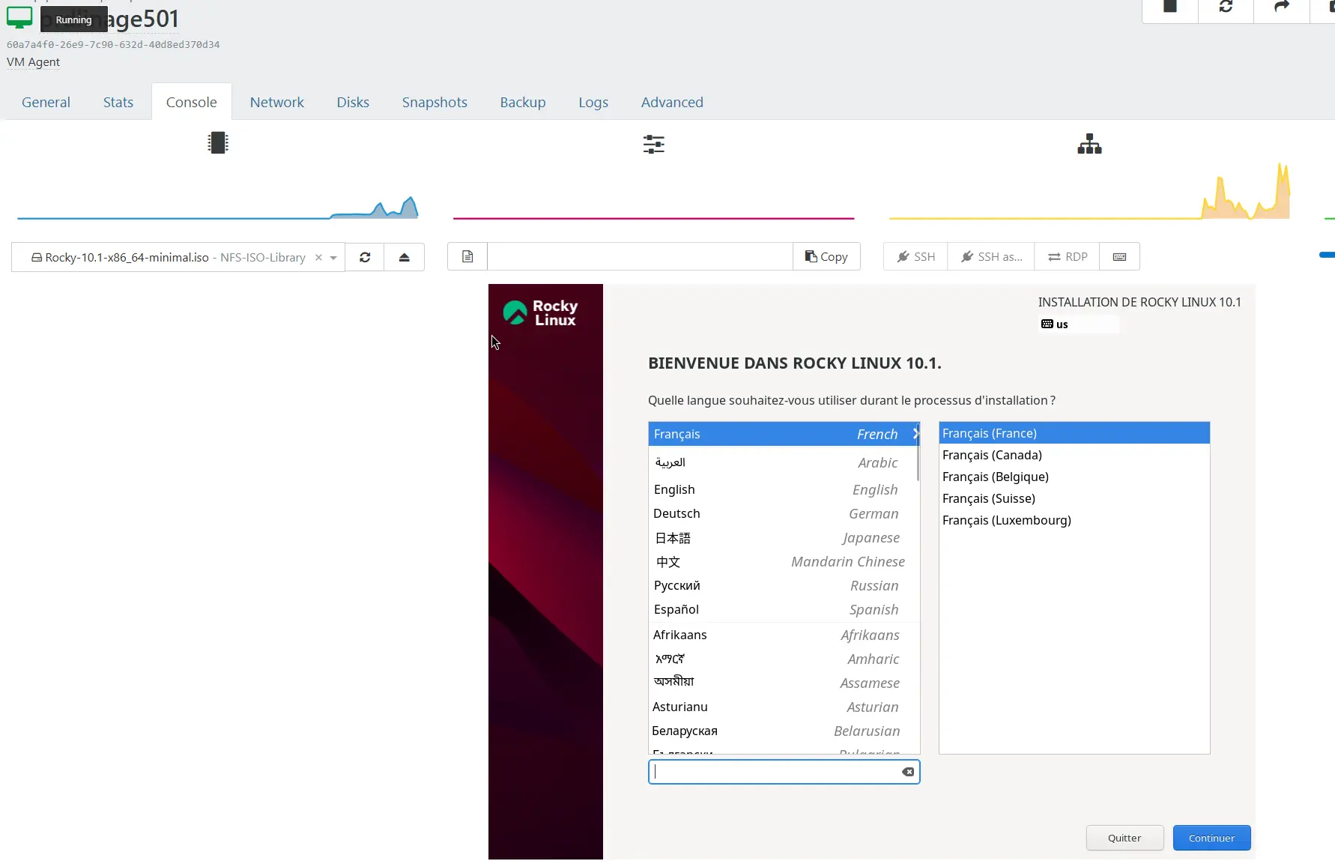
Task: Open the on-screen keyboard button next to RDP
Action: click(1119, 256)
